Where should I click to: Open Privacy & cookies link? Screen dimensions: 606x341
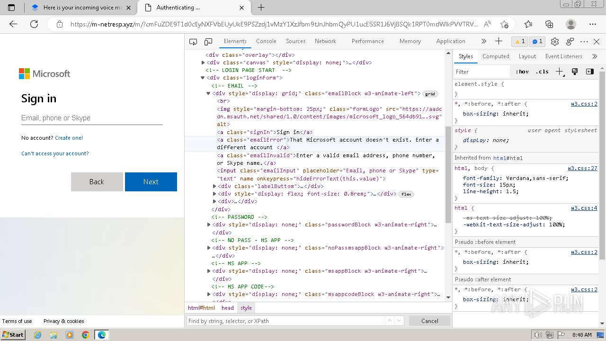63,321
